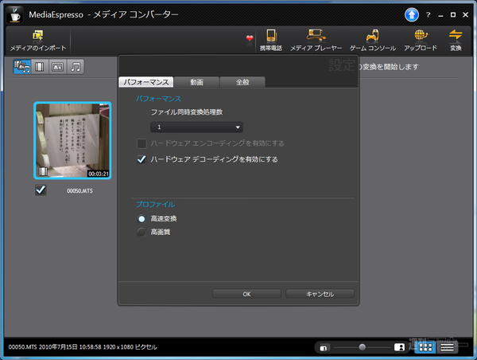The height and width of the screenshot is (360, 477).
Task: Select the 高画質 radio button
Action: pos(142,232)
